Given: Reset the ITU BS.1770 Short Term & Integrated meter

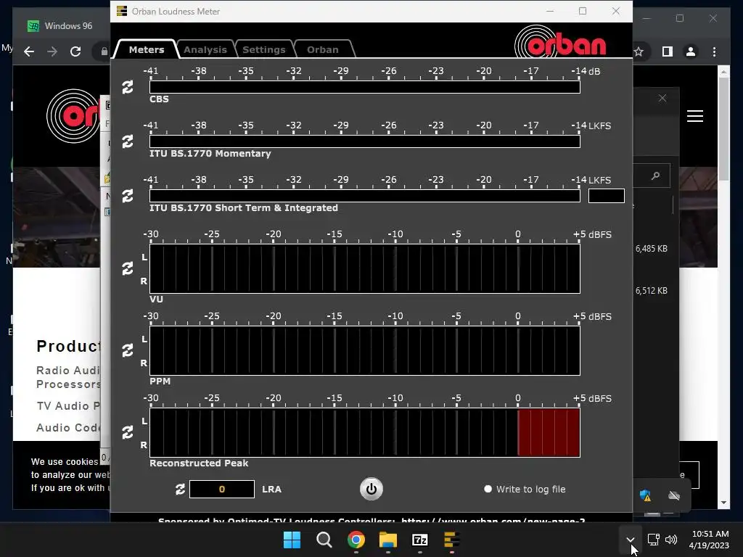Looking at the screenshot, I should tap(128, 196).
